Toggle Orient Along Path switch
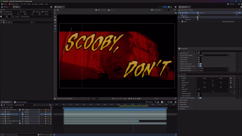The image size is (242, 136). coord(199,94)
